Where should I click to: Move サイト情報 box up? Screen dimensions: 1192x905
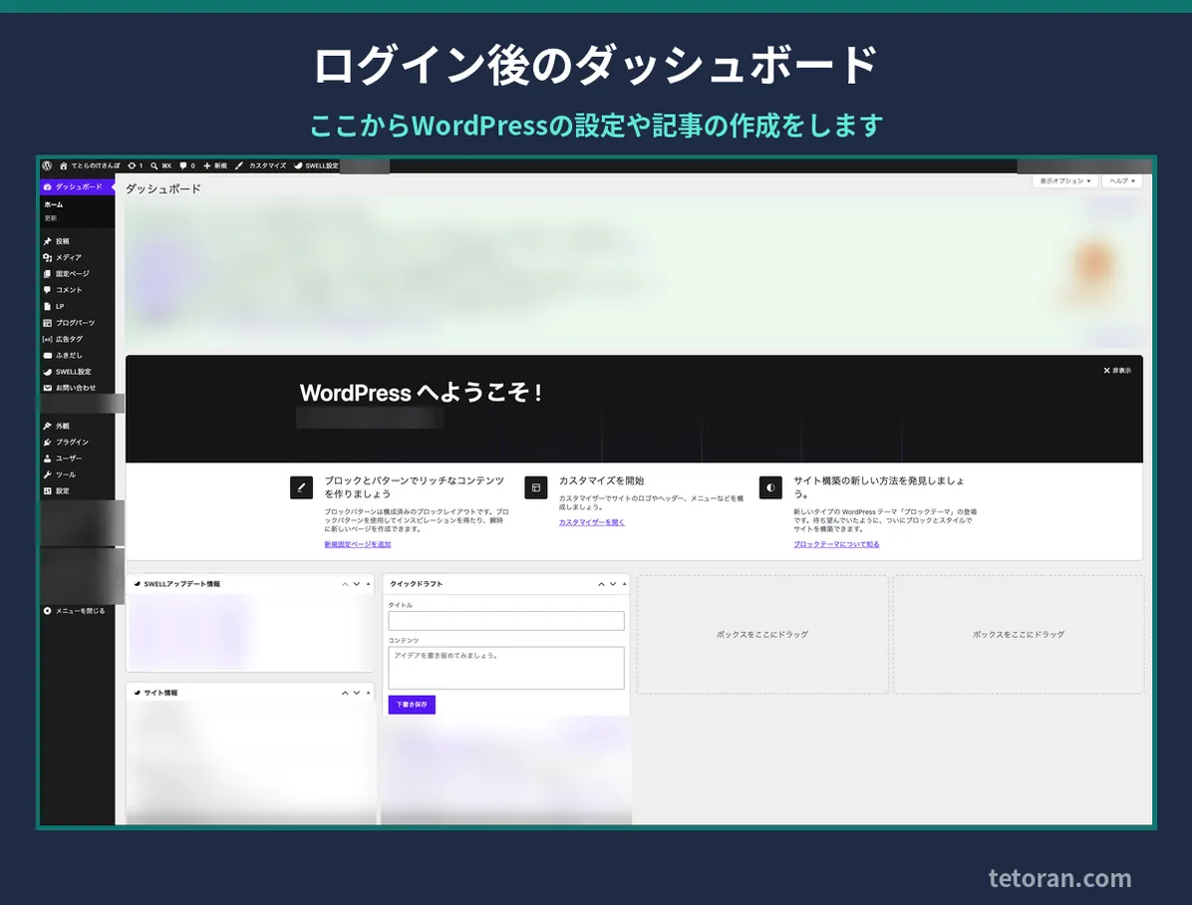pos(345,693)
